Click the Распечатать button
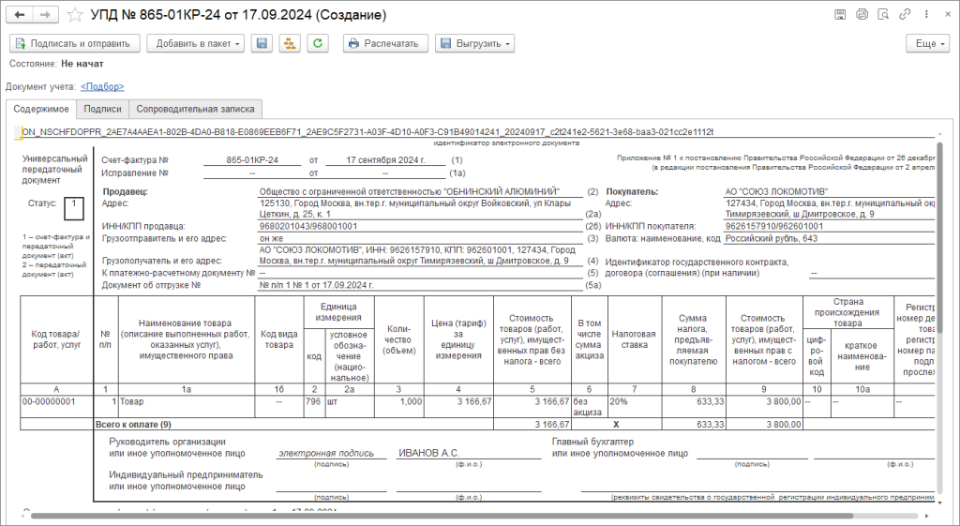 (x=385, y=43)
